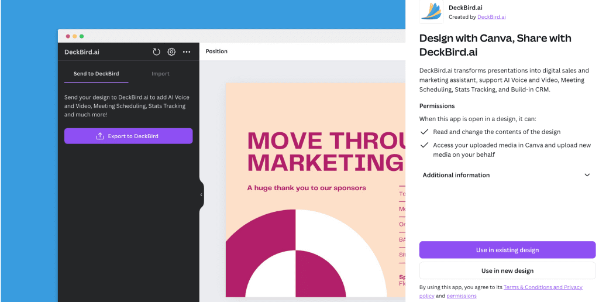This screenshot has height=302, width=599.
Task: Click the checkmark beside Access your uploaded media
Action: pyautogui.click(x=424, y=145)
